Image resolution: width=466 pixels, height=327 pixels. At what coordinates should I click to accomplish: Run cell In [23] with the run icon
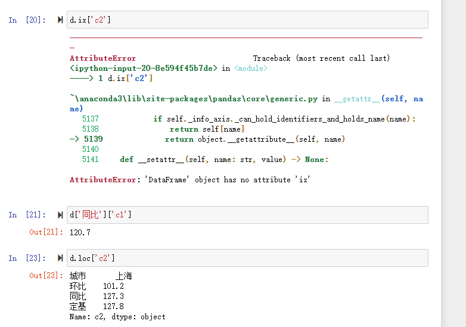click(60, 258)
